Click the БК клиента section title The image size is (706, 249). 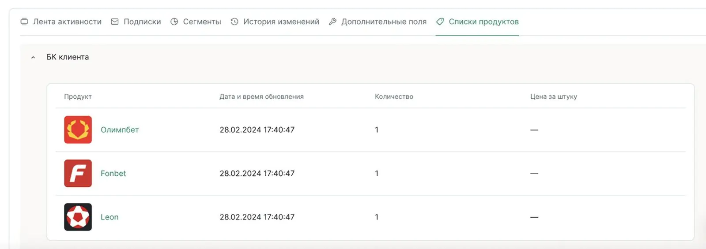coord(68,57)
